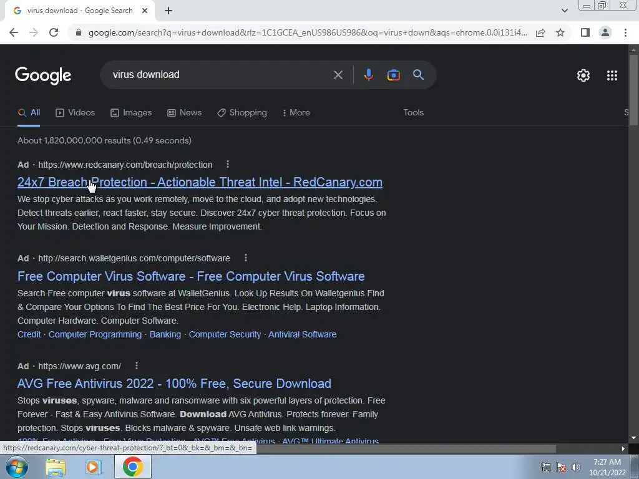Open AVG Free Antivirus 2022 link
Viewport: 639px width, 479px height.
tap(174, 384)
